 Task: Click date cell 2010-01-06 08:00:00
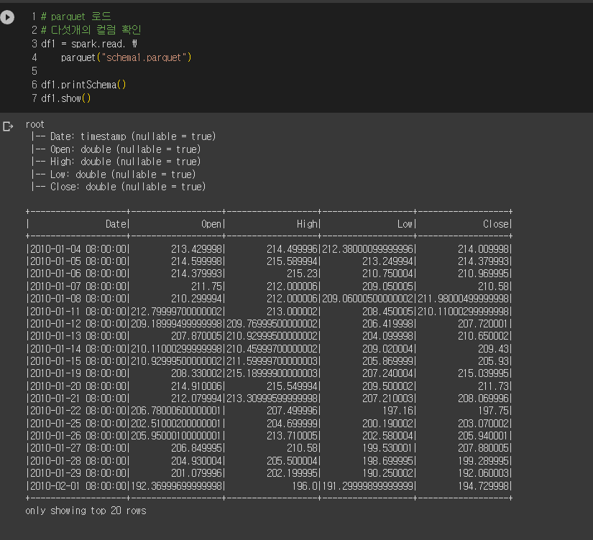point(78,274)
